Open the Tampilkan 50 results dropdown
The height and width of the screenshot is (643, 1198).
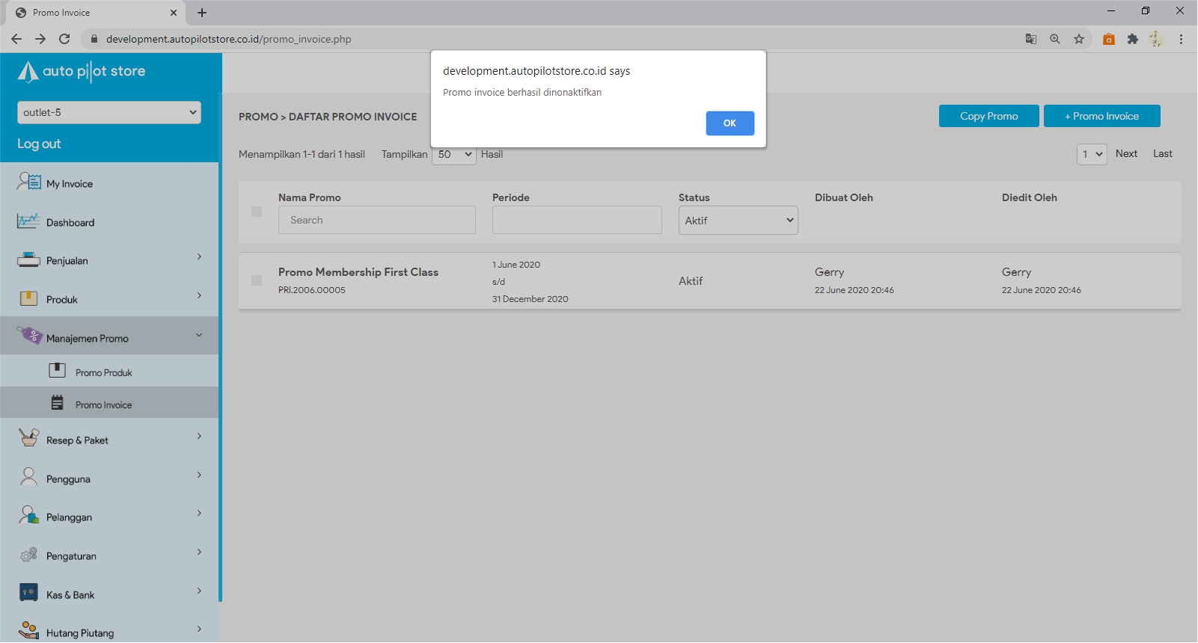tap(454, 155)
